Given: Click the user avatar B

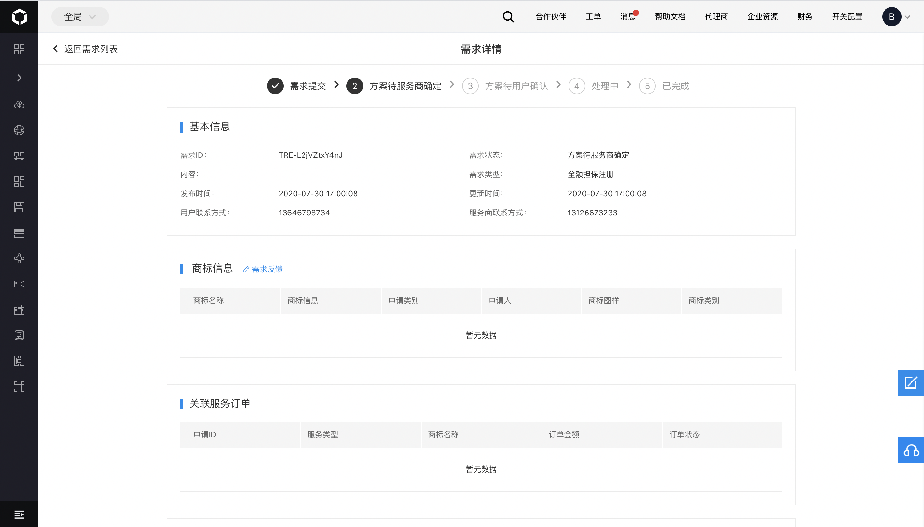Looking at the screenshot, I should point(891,17).
